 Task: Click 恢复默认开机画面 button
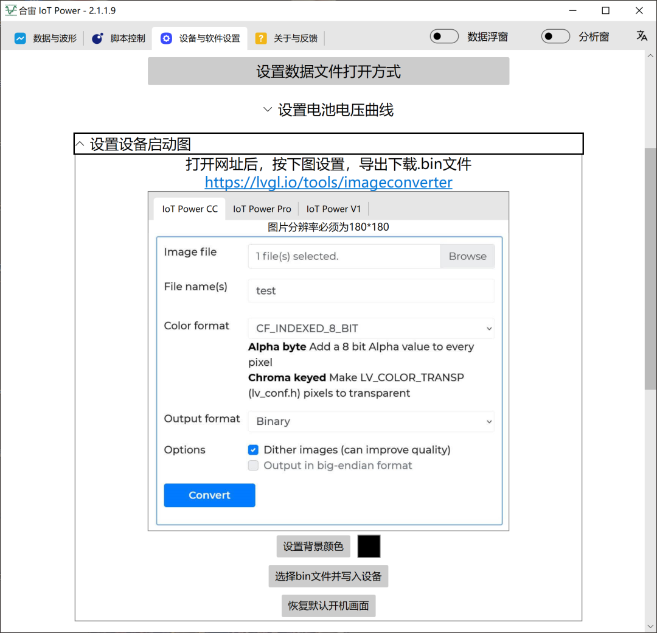tap(328, 606)
